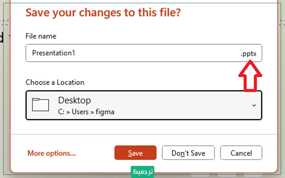Image resolution: width=285 pixels, height=178 pixels.
Task: Choose Don't Save to discard changes
Action: click(188, 153)
